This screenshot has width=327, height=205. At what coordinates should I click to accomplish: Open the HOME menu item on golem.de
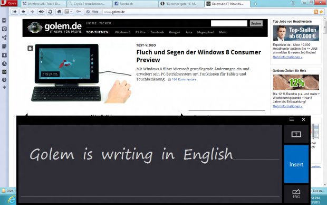(x=91, y=23)
